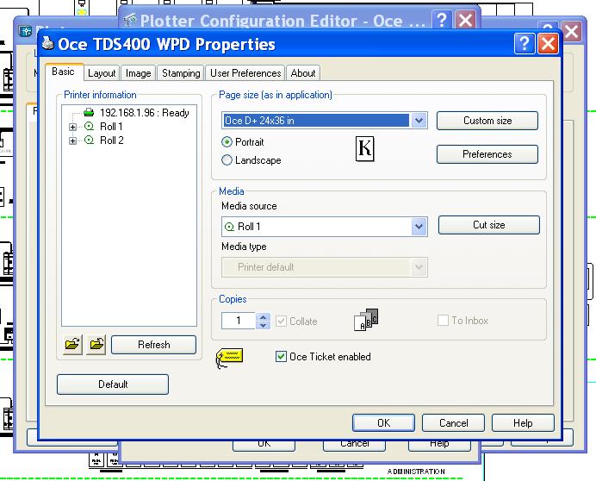
Task: Select the Landscape orientation
Action: pyautogui.click(x=227, y=159)
